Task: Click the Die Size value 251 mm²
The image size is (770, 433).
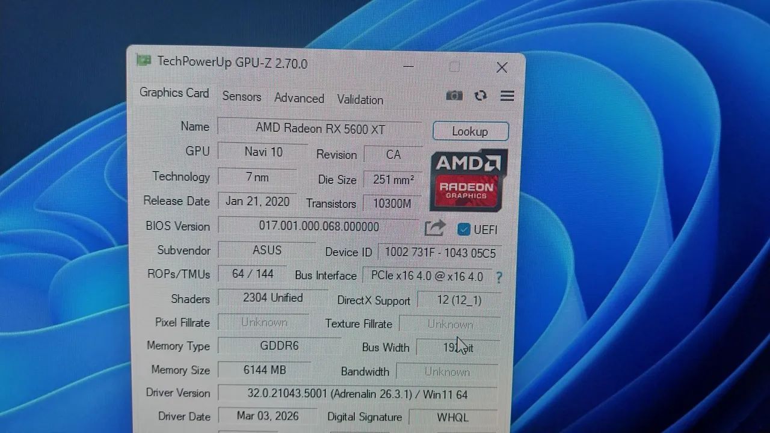Action: tap(393, 179)
